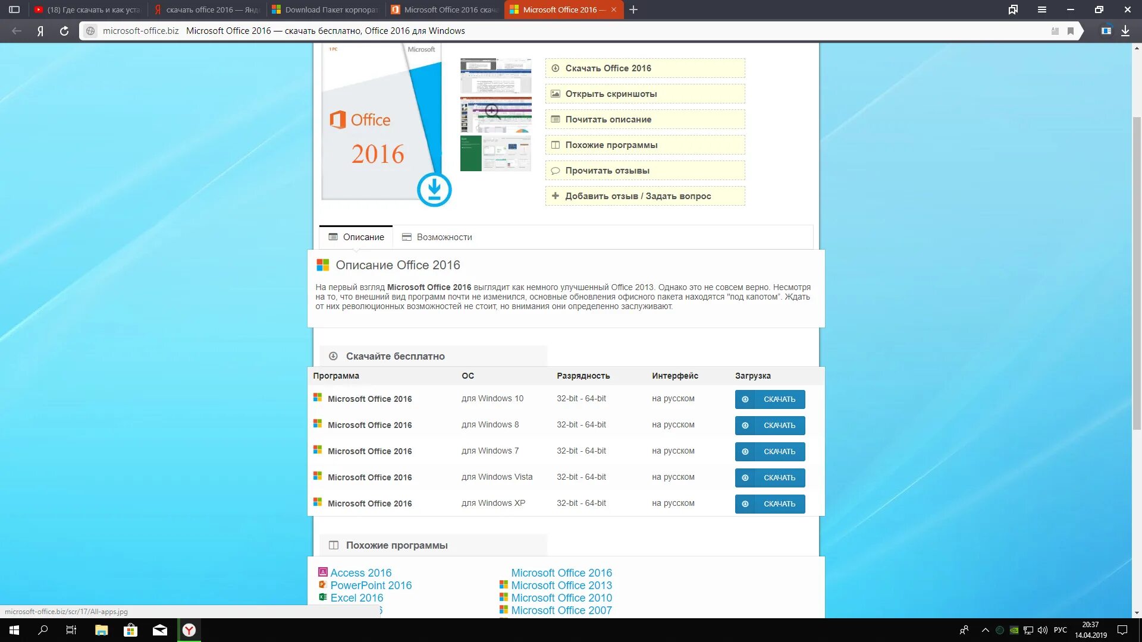Screen dimensions: 1142x642
Task: Reload the current page
Action: [x=64, y=31]
